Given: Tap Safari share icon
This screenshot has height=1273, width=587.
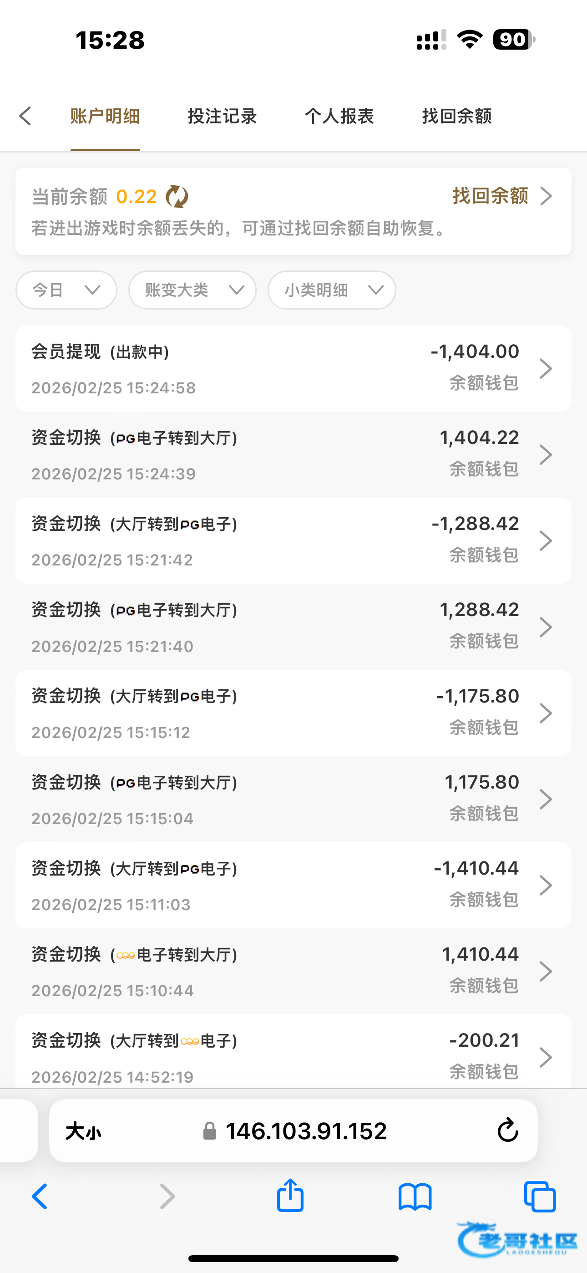Looking at the screenshot, I should [x=290, y=1196].
